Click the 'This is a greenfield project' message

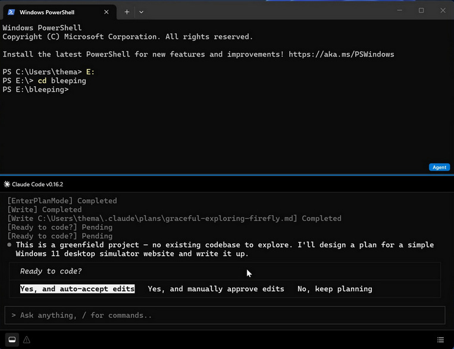[225, 249]
